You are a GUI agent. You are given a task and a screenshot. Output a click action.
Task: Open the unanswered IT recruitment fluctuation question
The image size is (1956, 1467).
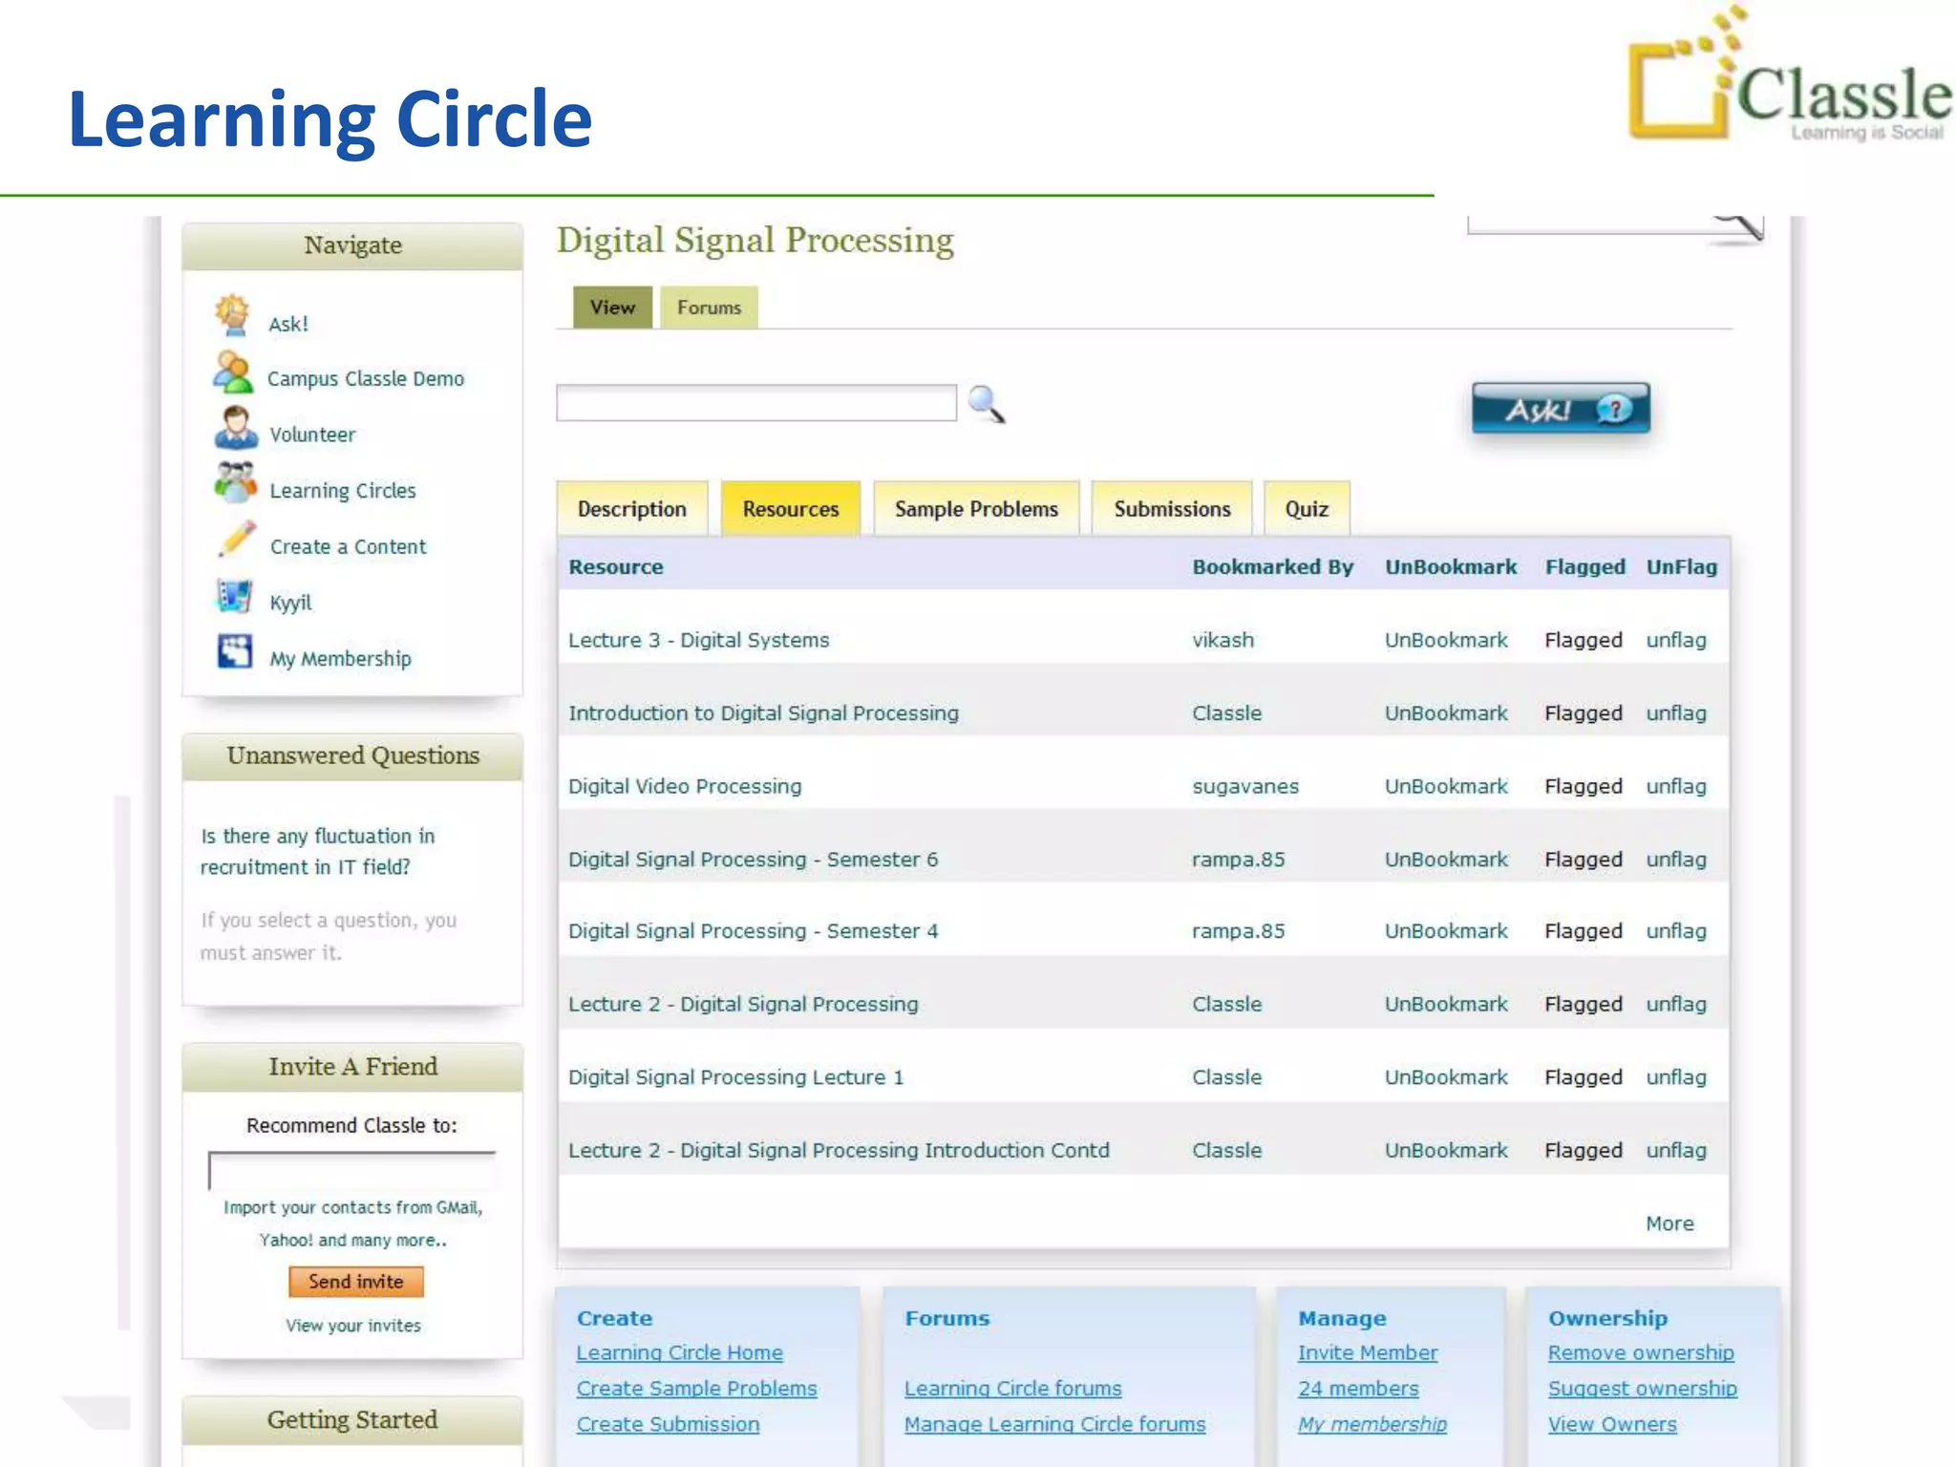[318, 851]
